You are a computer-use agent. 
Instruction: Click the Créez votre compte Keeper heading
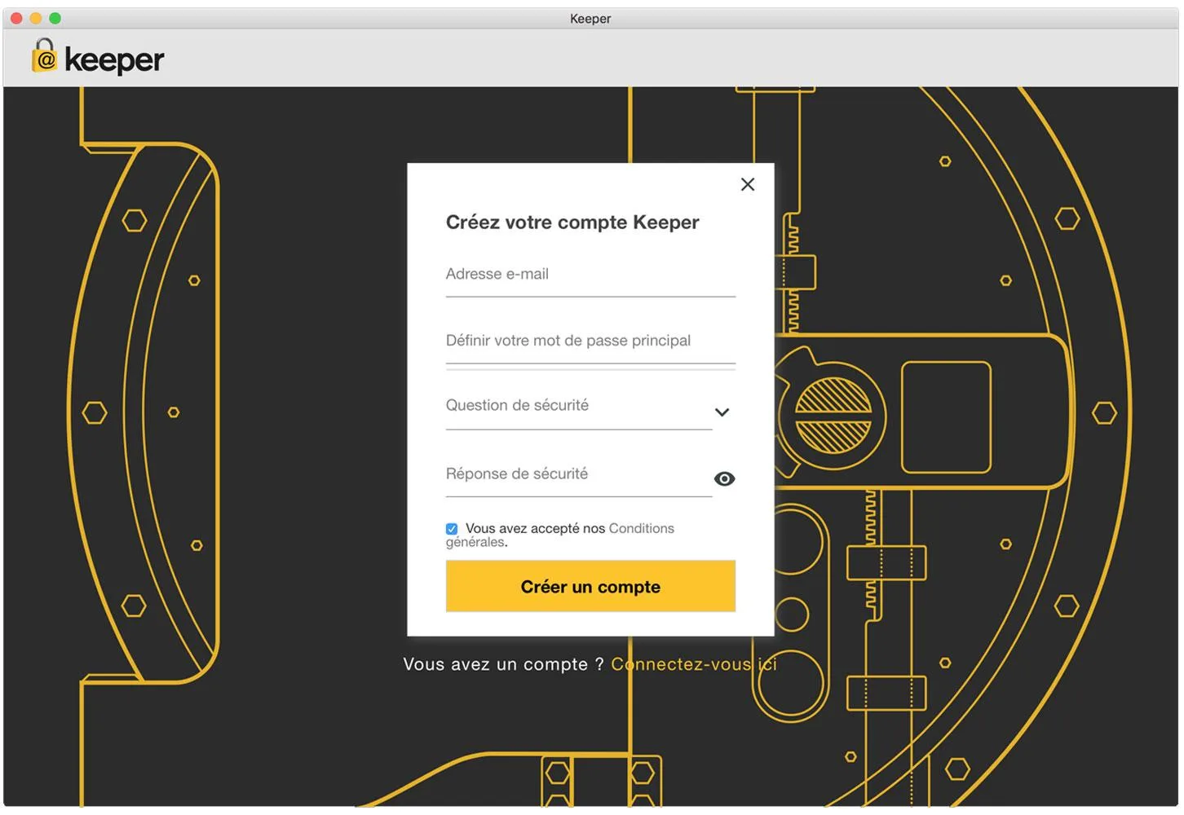(572, 222)
